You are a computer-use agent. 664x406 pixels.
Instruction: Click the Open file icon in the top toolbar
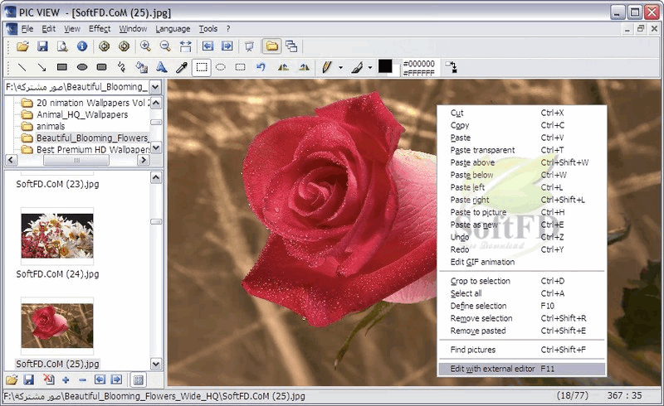point(22,46)
